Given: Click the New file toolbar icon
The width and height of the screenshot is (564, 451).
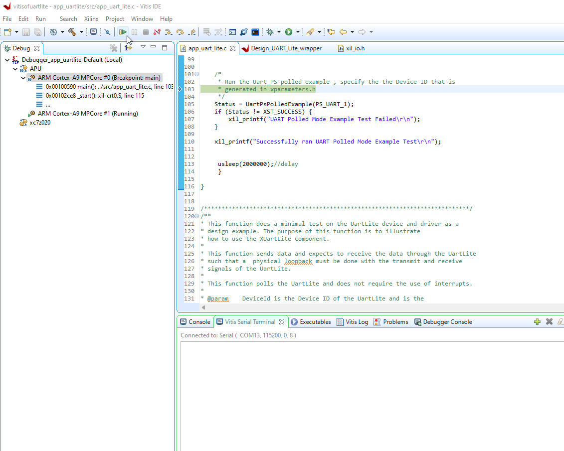Looking at the screenshot, I should [7, 32].
